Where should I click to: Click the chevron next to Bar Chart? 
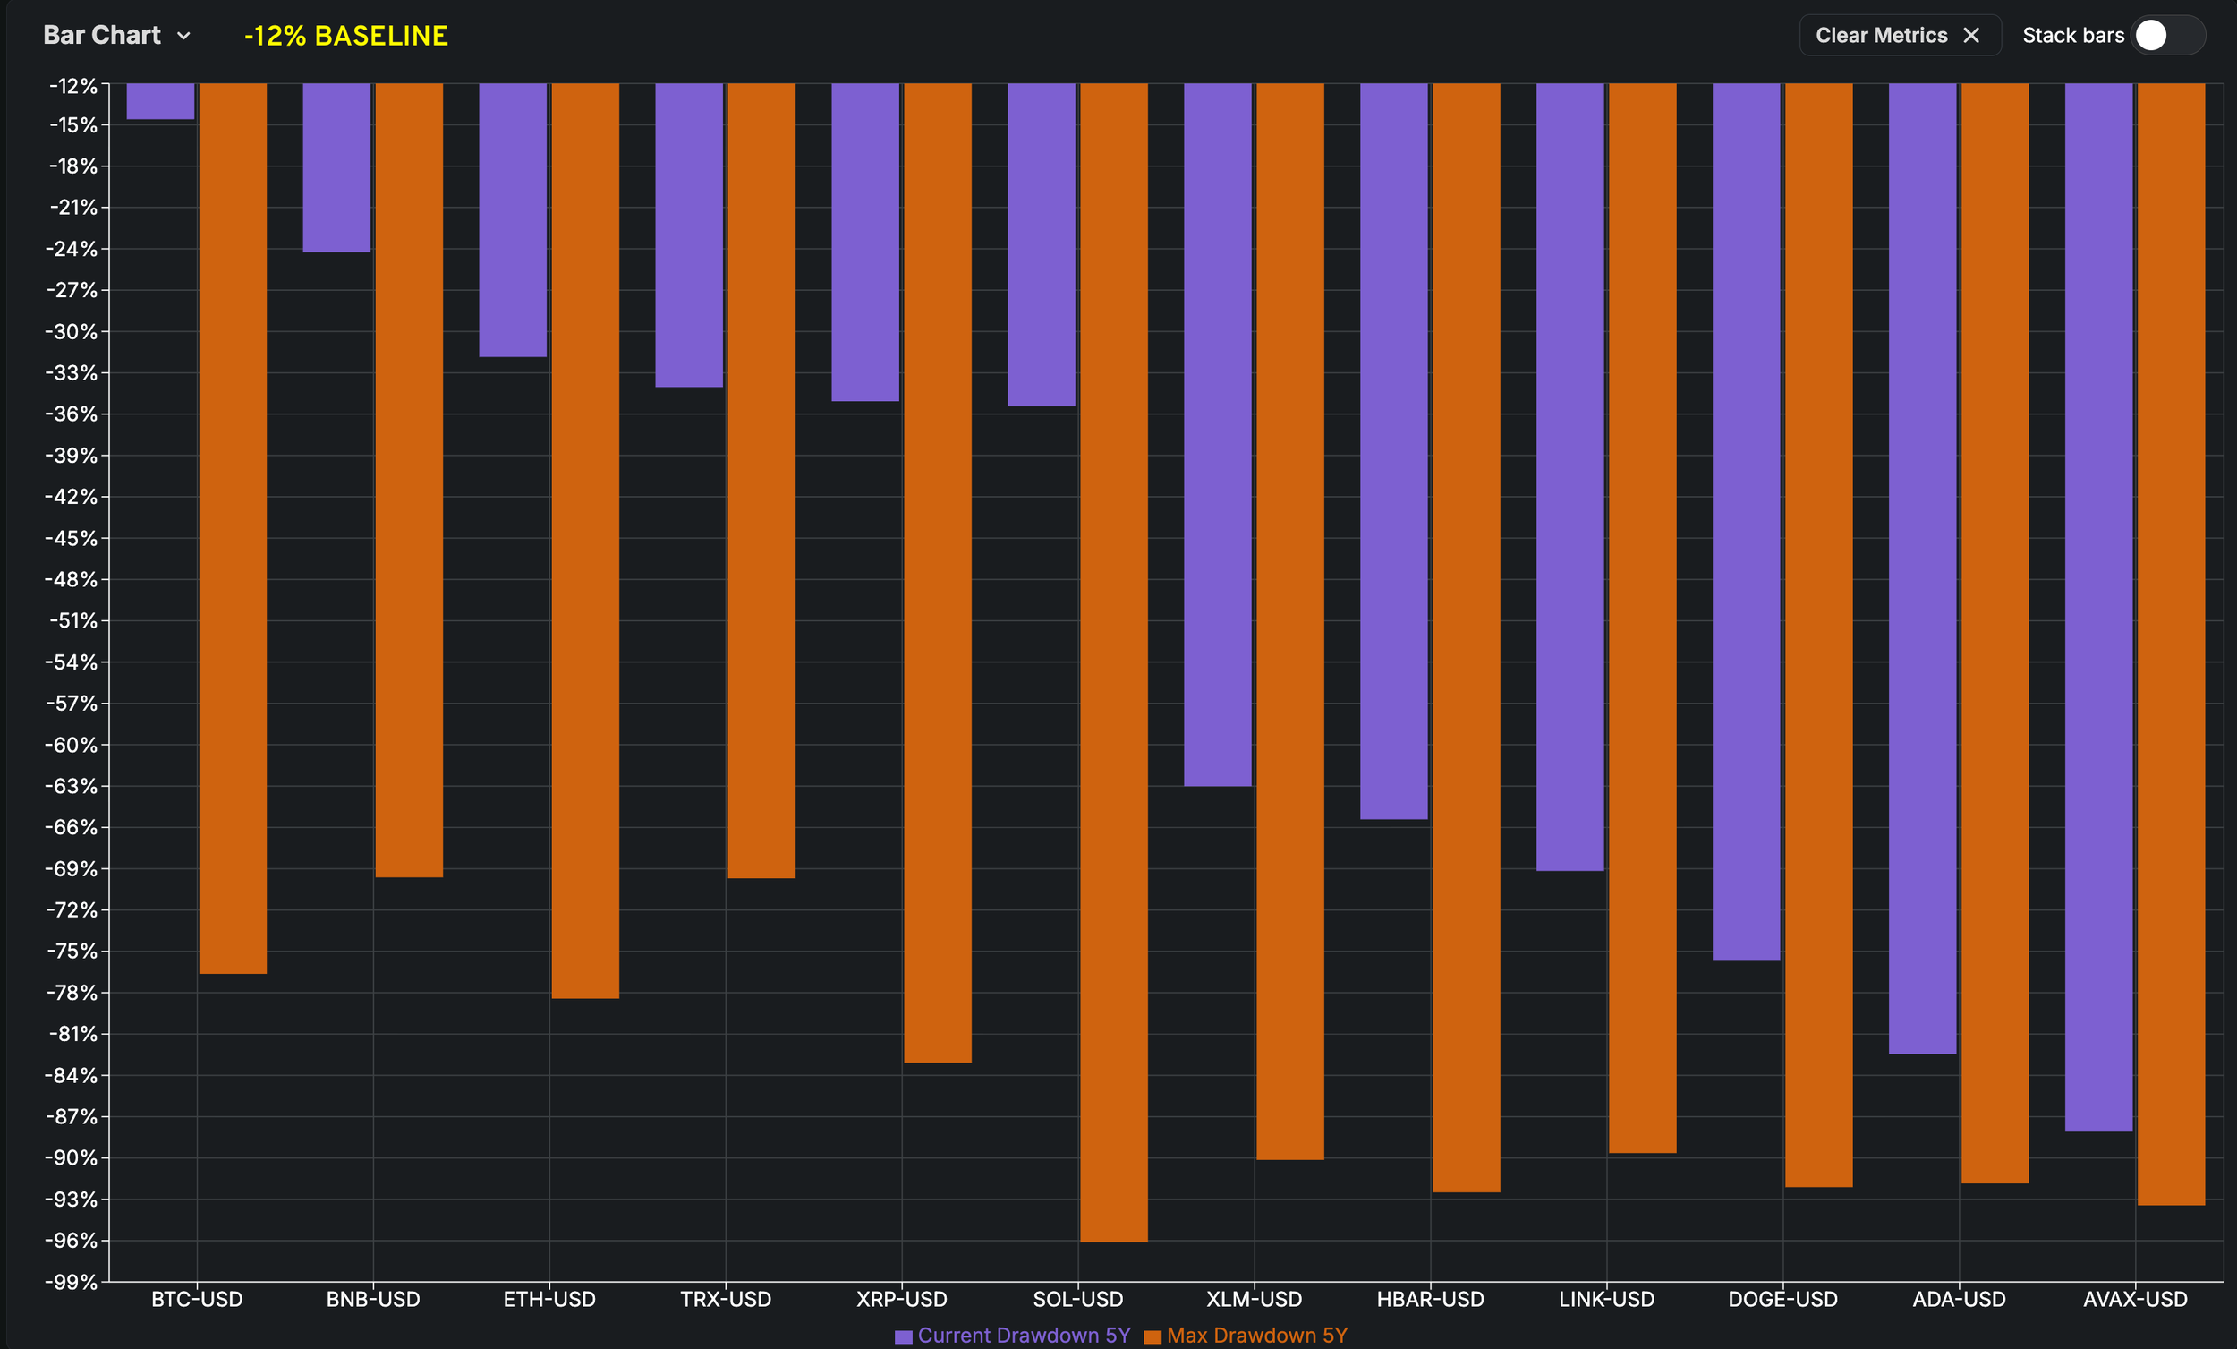coord(183,37)
